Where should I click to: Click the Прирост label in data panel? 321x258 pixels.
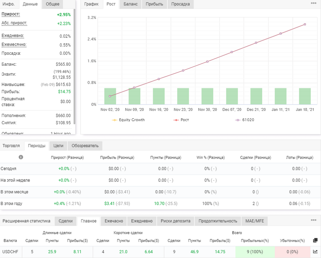coord(11,14)
